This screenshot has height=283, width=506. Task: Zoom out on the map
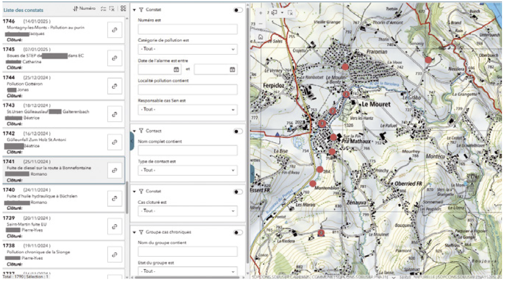260,23
